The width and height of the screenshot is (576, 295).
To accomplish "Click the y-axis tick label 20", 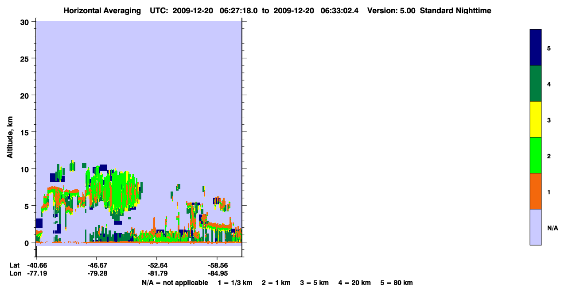I will [26, 95].
